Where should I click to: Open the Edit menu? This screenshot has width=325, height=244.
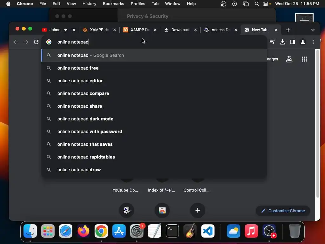[56, 4]
